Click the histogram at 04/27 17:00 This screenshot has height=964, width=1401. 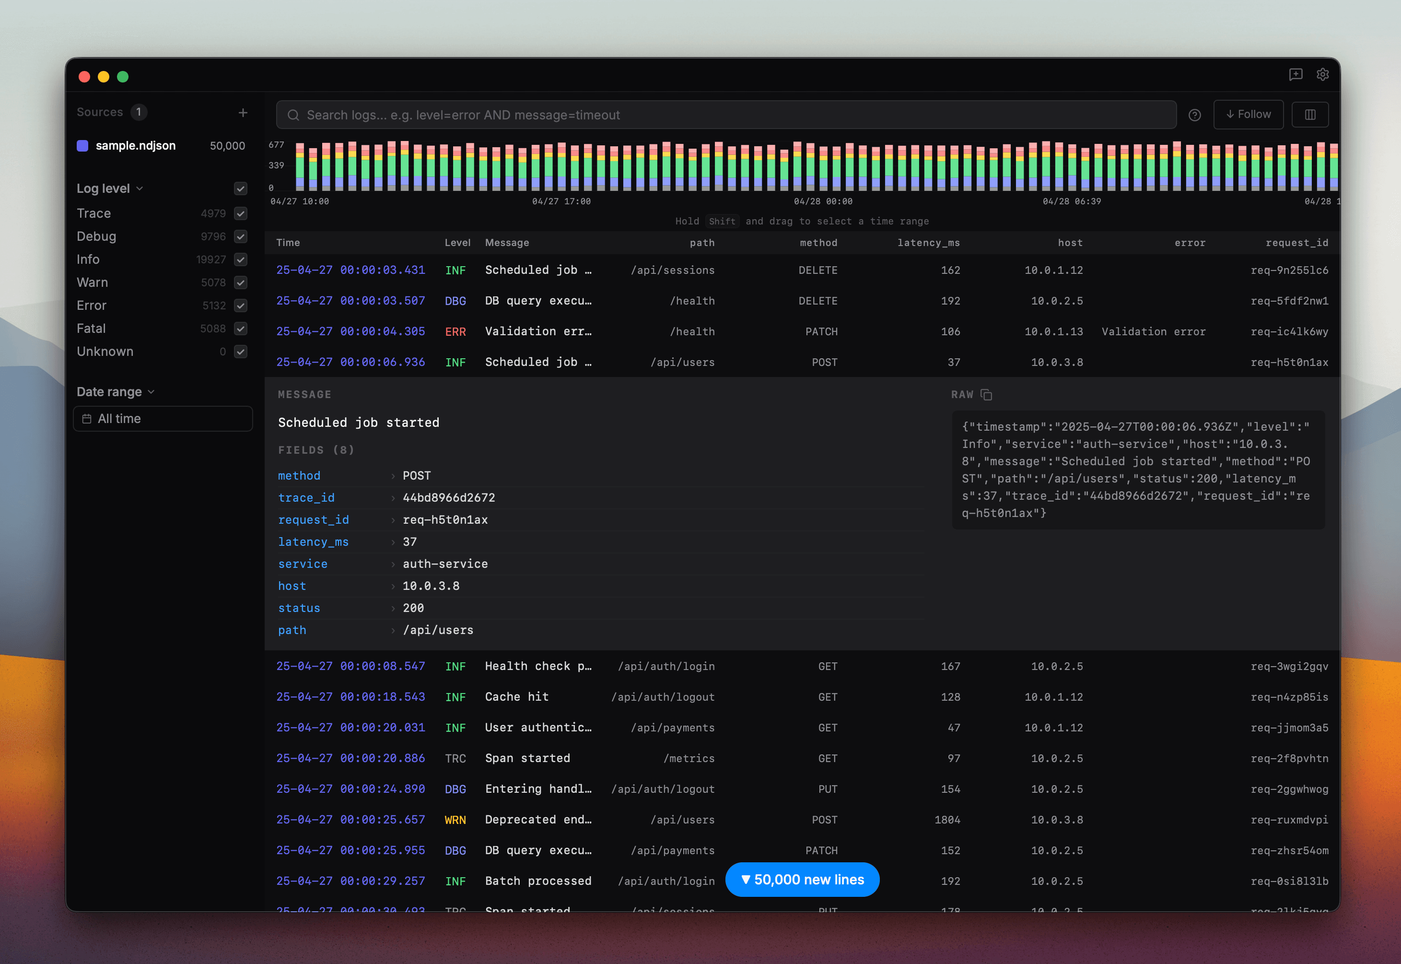[x=561, y=167]
